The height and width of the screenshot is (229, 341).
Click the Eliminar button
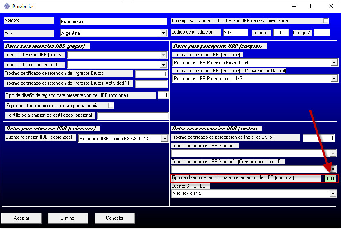tap(68, 218)
